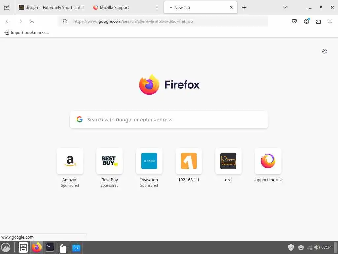Click the show desktop strip on the taskbar
This screenshot has height=254, width=338.
(x=335, y=247)
